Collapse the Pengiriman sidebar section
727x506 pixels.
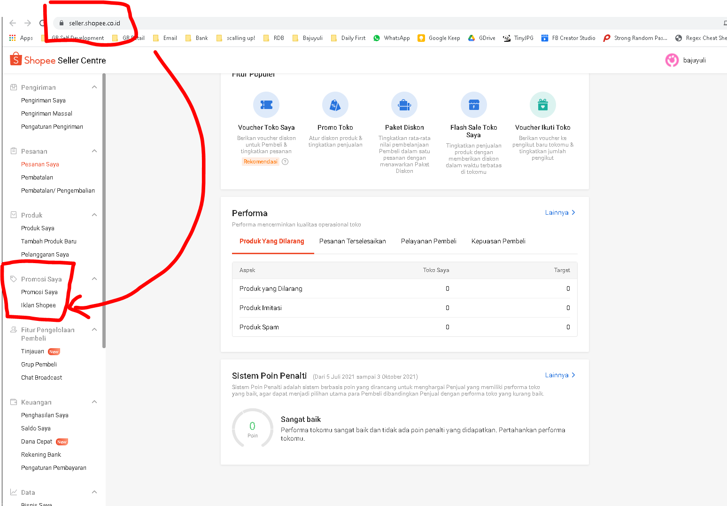point(94,87)
